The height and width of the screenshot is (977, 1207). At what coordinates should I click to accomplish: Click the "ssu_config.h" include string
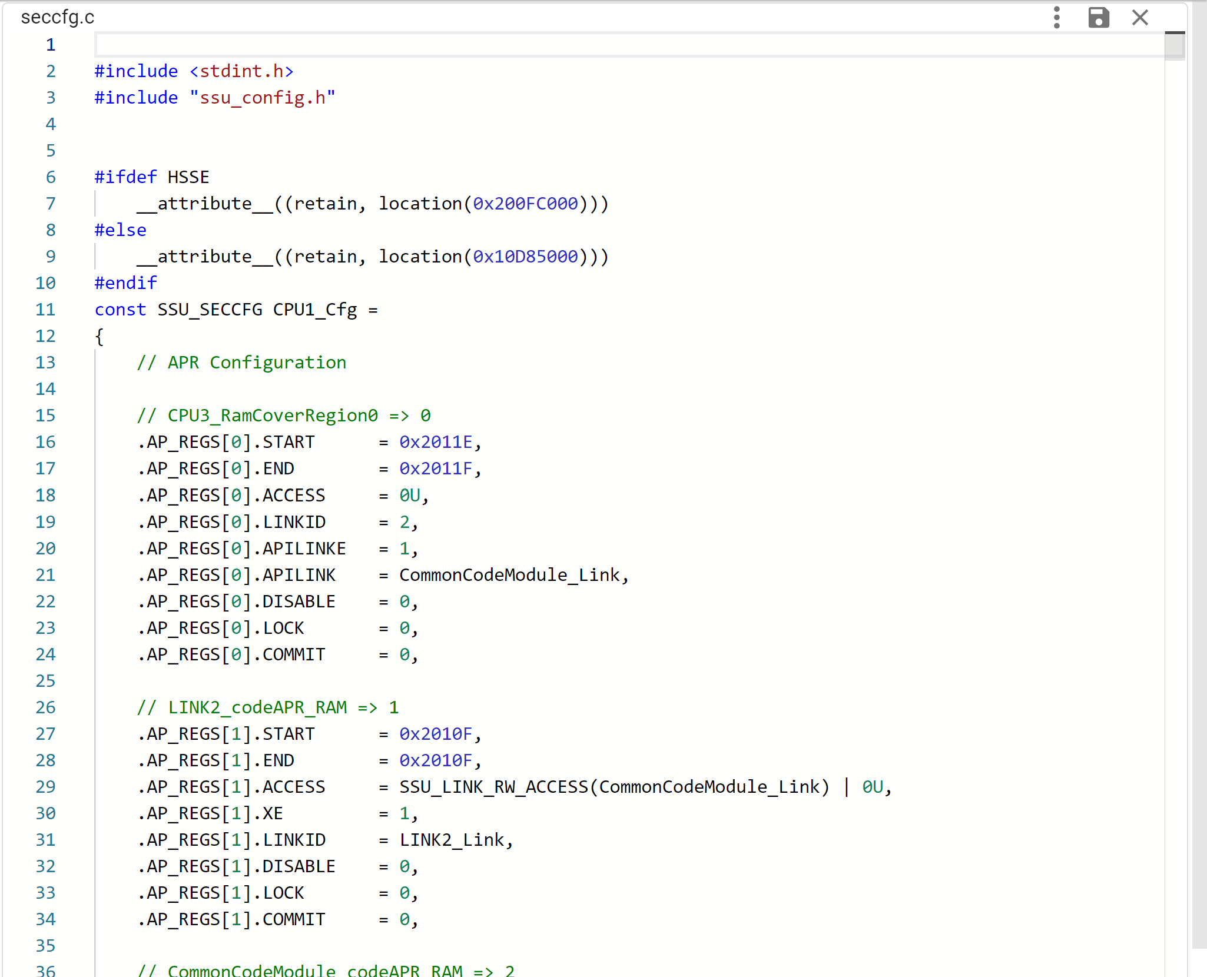pos(263,97)
